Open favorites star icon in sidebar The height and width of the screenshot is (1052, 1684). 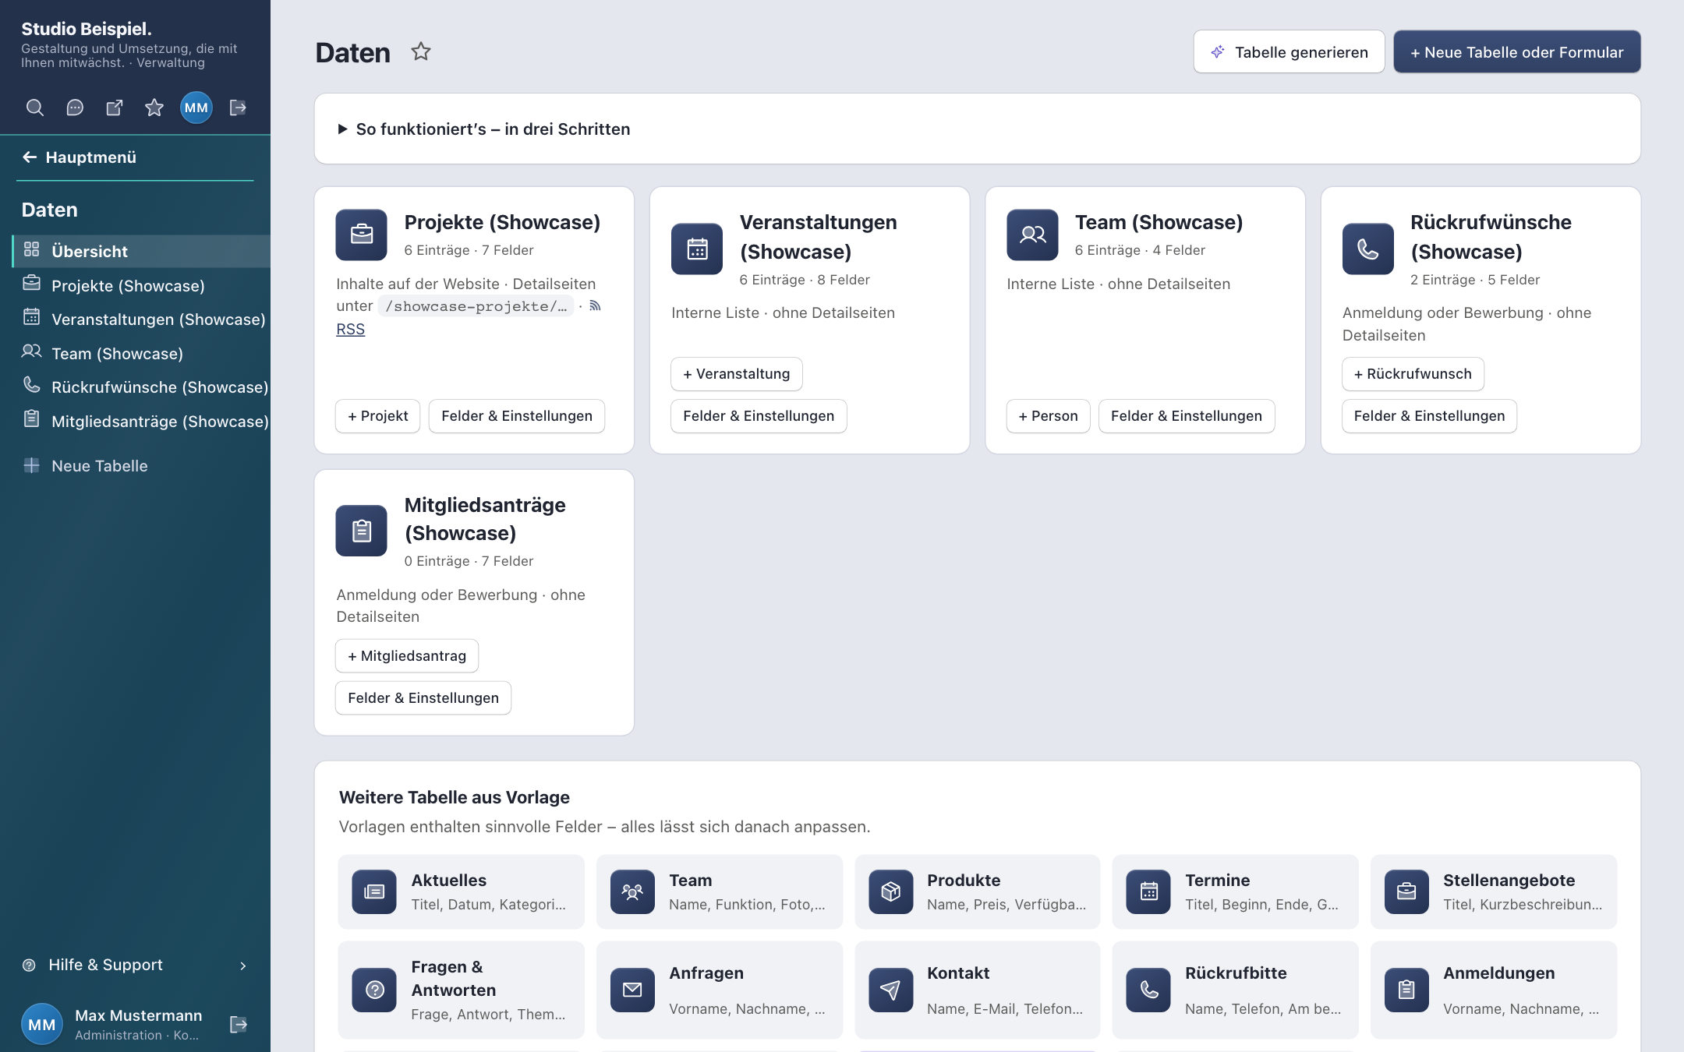pos(154,108)
